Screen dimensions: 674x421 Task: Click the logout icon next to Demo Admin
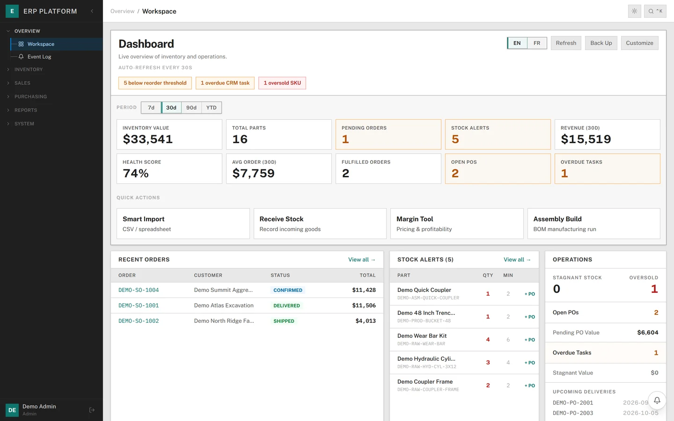[x=92, y=410]
